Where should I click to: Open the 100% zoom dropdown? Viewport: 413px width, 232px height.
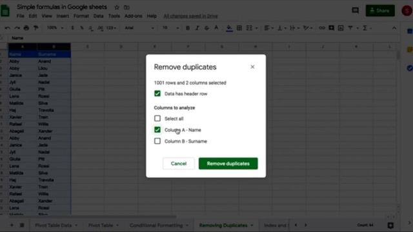coord(55,28)
